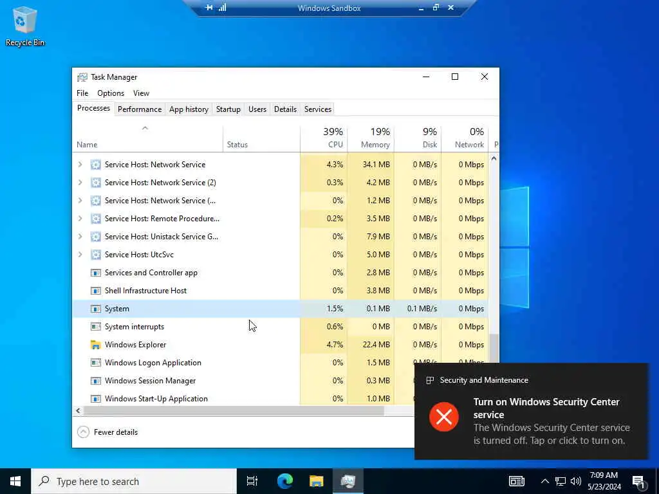Click the Status column header
The height and width of the screenshot is (494, 659).
coord(261,138)
